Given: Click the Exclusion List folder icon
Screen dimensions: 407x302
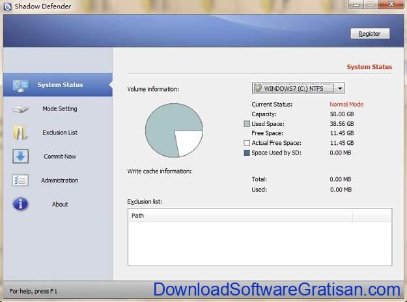Looking at the screenshot, I should tap(20, 132).
